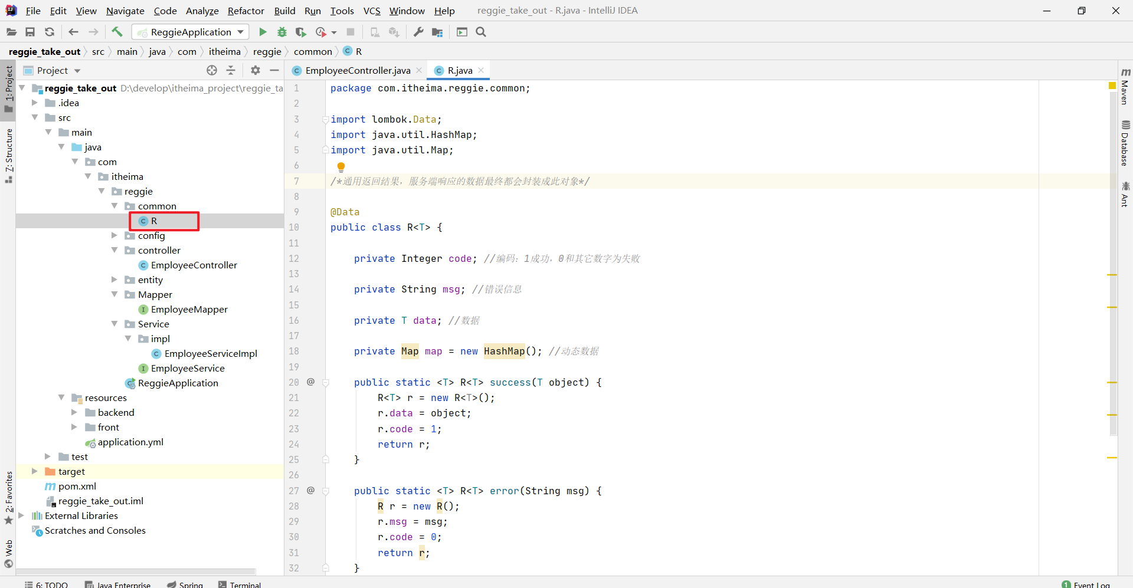
Task: Click the reggie_take_out breadcrumb
Action: tap(44, 51)
